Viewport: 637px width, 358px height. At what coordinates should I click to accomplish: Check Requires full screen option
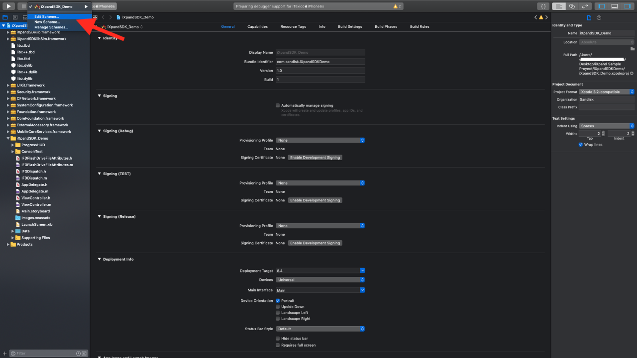pos(278,345)
